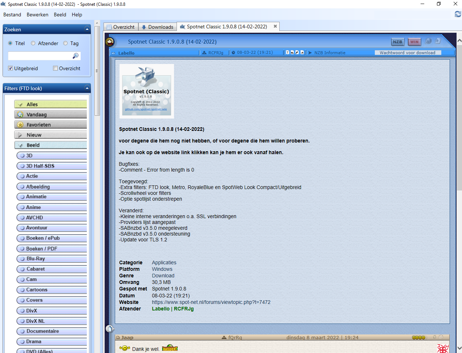Click the smiley emoticon in Jaap's comment

point(125,348)
